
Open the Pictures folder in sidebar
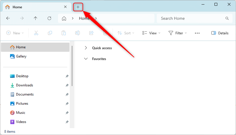pyautogui.click(x=19, y=104)
